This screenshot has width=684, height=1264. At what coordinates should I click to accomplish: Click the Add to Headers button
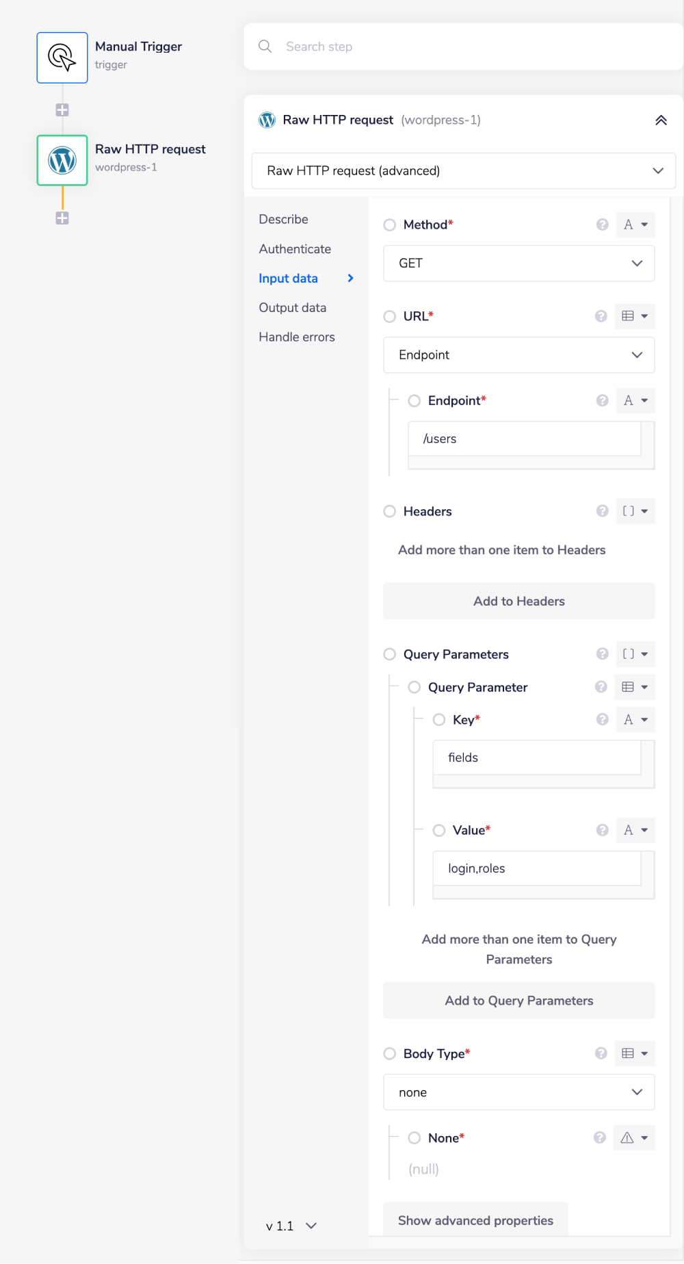(518, 602)
